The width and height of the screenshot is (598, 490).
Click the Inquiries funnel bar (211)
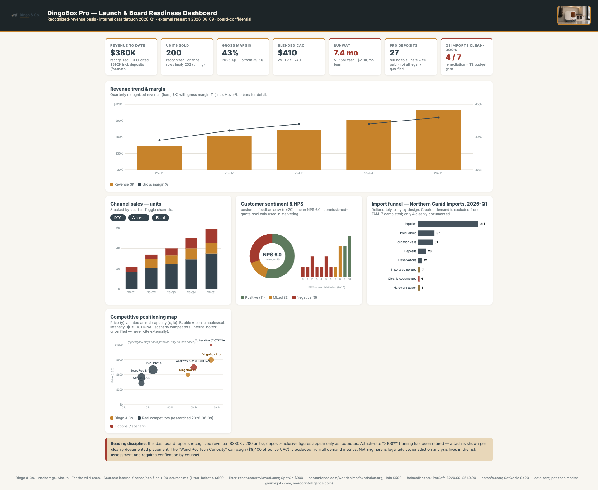click(x=448, y=224)
